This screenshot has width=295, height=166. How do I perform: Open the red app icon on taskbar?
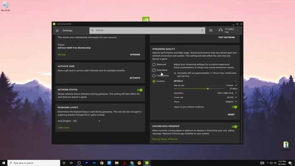(x=124, y=163)
